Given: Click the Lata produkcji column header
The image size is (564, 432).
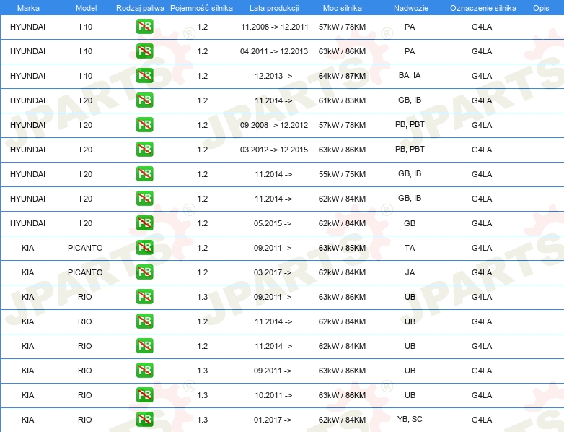Looking at the screenshot, I should click(x=274, y=8).
